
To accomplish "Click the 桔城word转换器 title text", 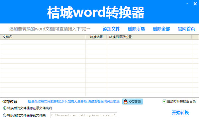I will 96,13.
